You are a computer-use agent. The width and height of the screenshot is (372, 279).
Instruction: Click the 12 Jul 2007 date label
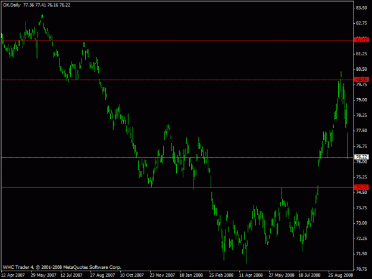pos(71,275)
